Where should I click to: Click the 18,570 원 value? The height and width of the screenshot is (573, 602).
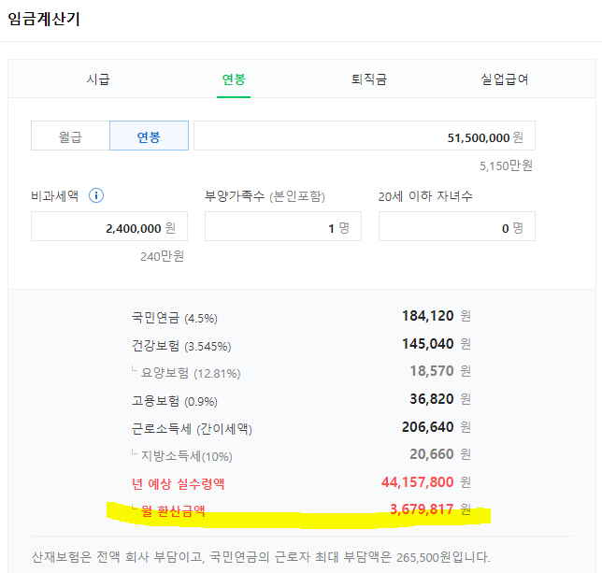pyautogui.click(x=440, y=371)
